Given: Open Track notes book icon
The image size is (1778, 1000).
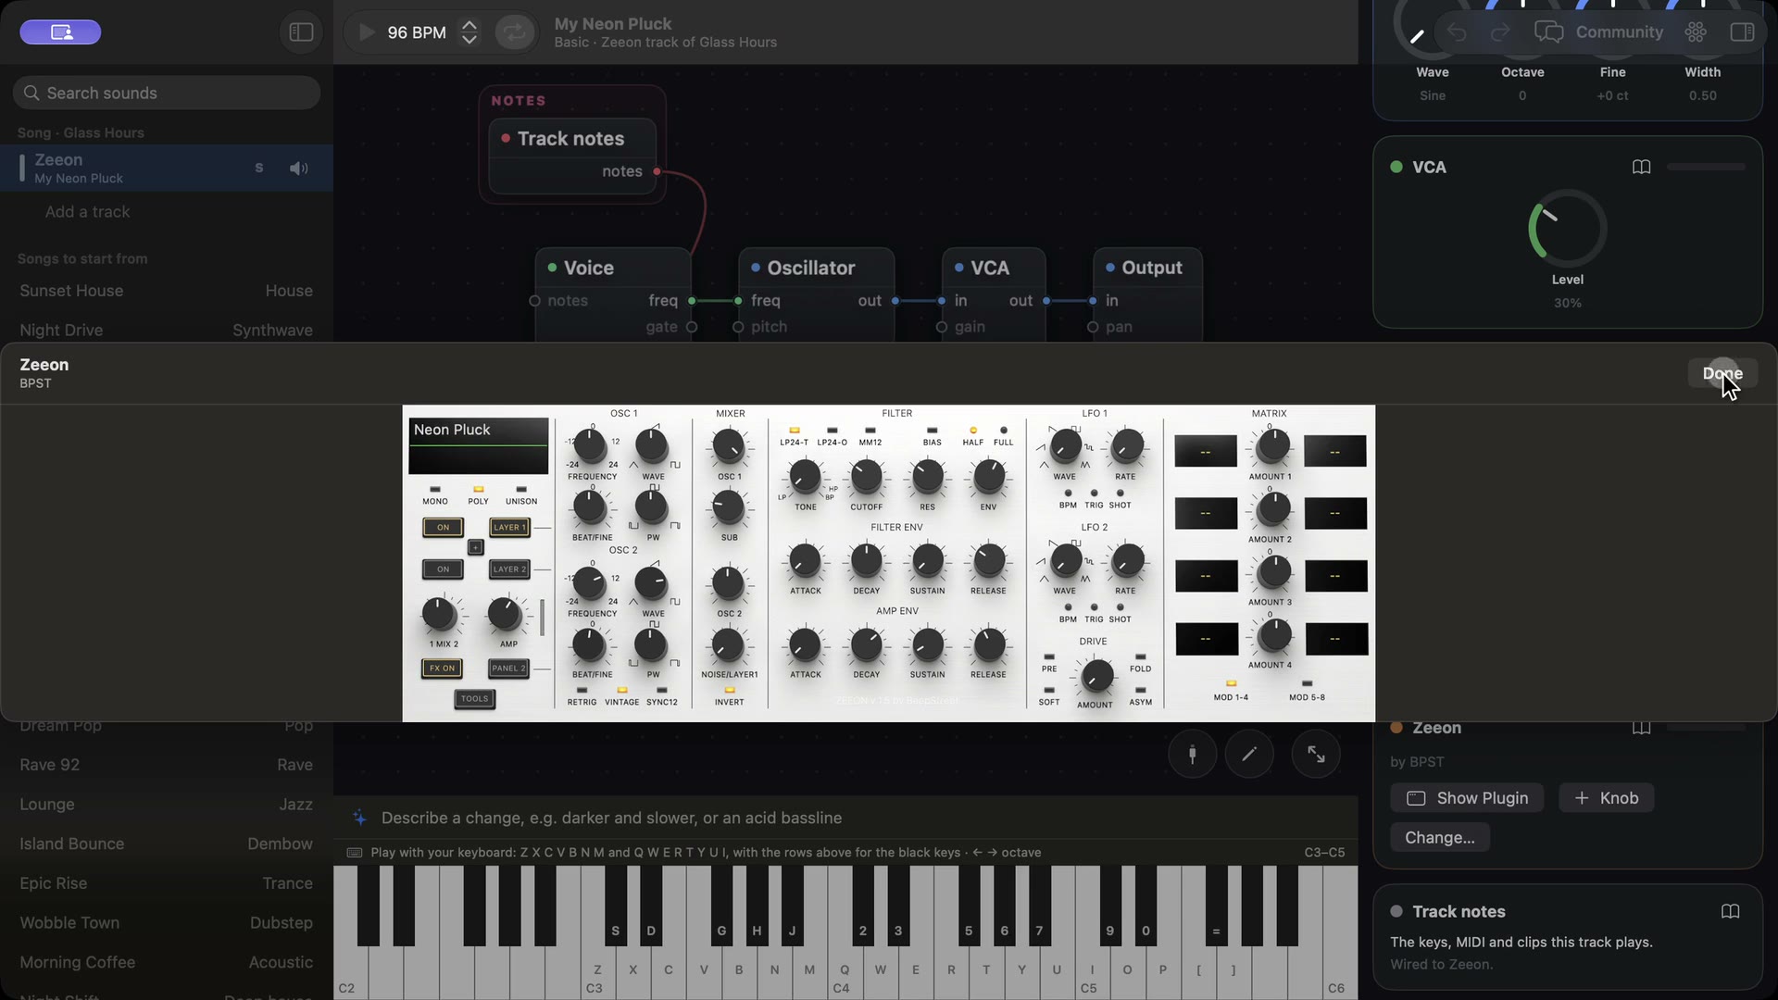Looking at the screenshot, I should [1730, 912].
